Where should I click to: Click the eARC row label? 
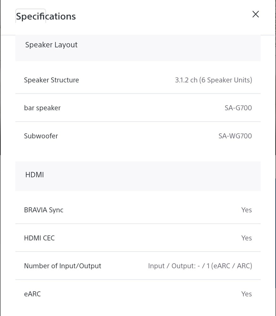[x=32, y=294]
